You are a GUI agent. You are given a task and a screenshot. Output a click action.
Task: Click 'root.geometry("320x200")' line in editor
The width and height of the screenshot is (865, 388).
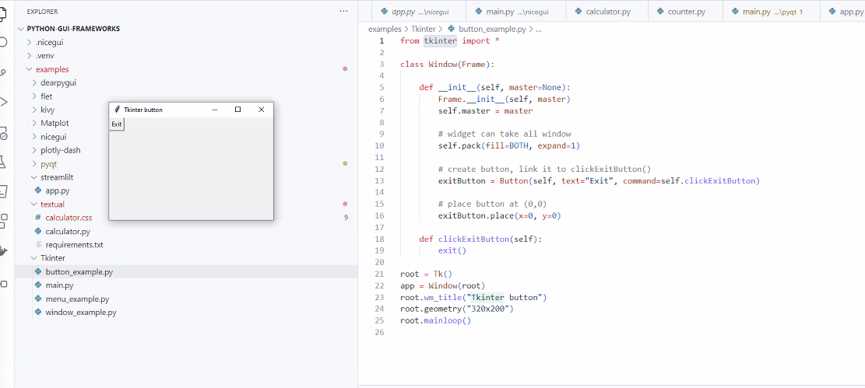pyautogui.click(x=457, y=309)
